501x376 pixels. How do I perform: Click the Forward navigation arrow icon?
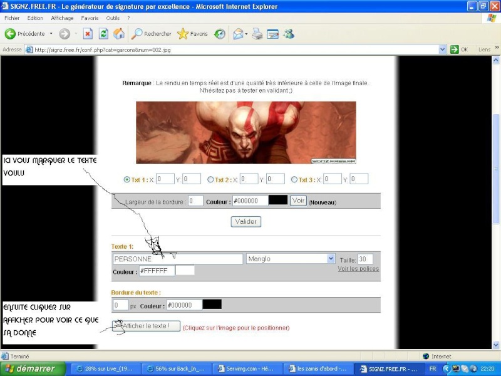(x=65, y=34)
